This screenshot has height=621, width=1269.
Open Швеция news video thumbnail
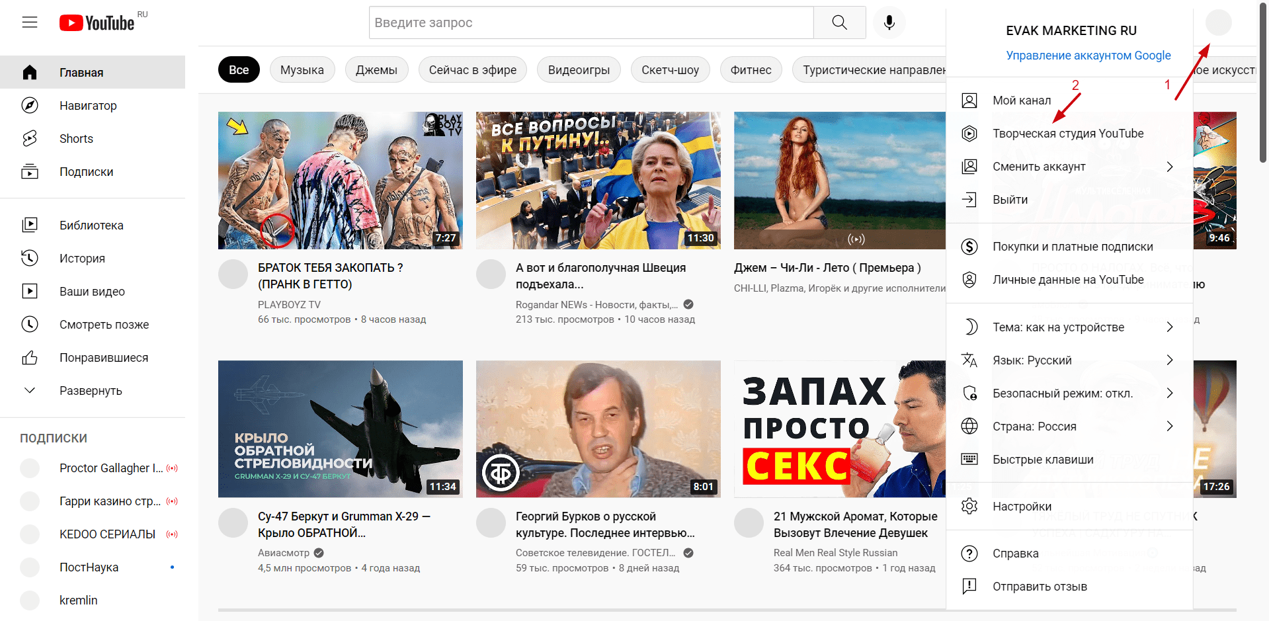pyautogui.click(x=598, y=181)
